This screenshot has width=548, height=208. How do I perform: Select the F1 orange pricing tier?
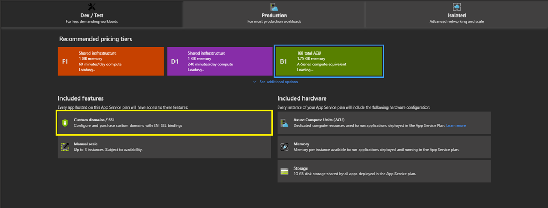tap(111, 61)
